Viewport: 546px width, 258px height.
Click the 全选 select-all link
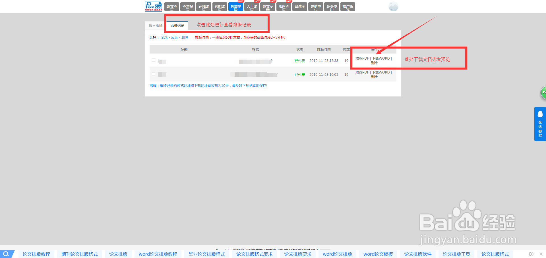(164, 37)
